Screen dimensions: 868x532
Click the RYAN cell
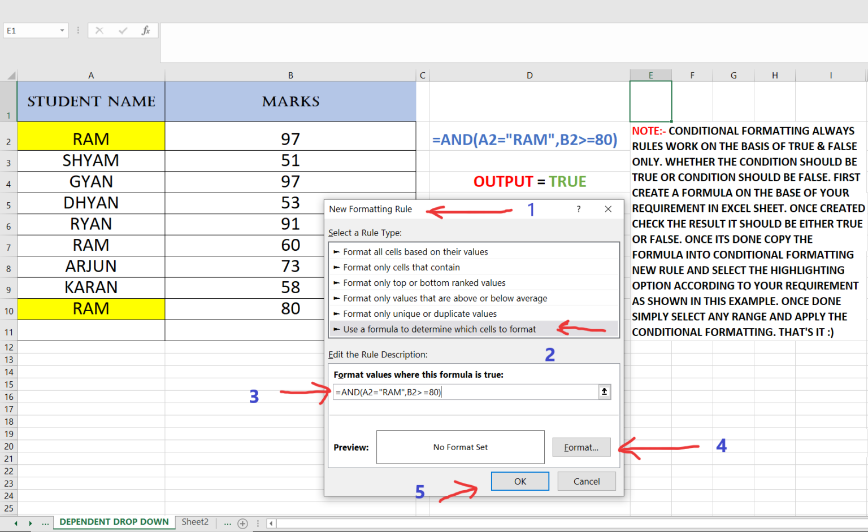[x=91, y=224]
